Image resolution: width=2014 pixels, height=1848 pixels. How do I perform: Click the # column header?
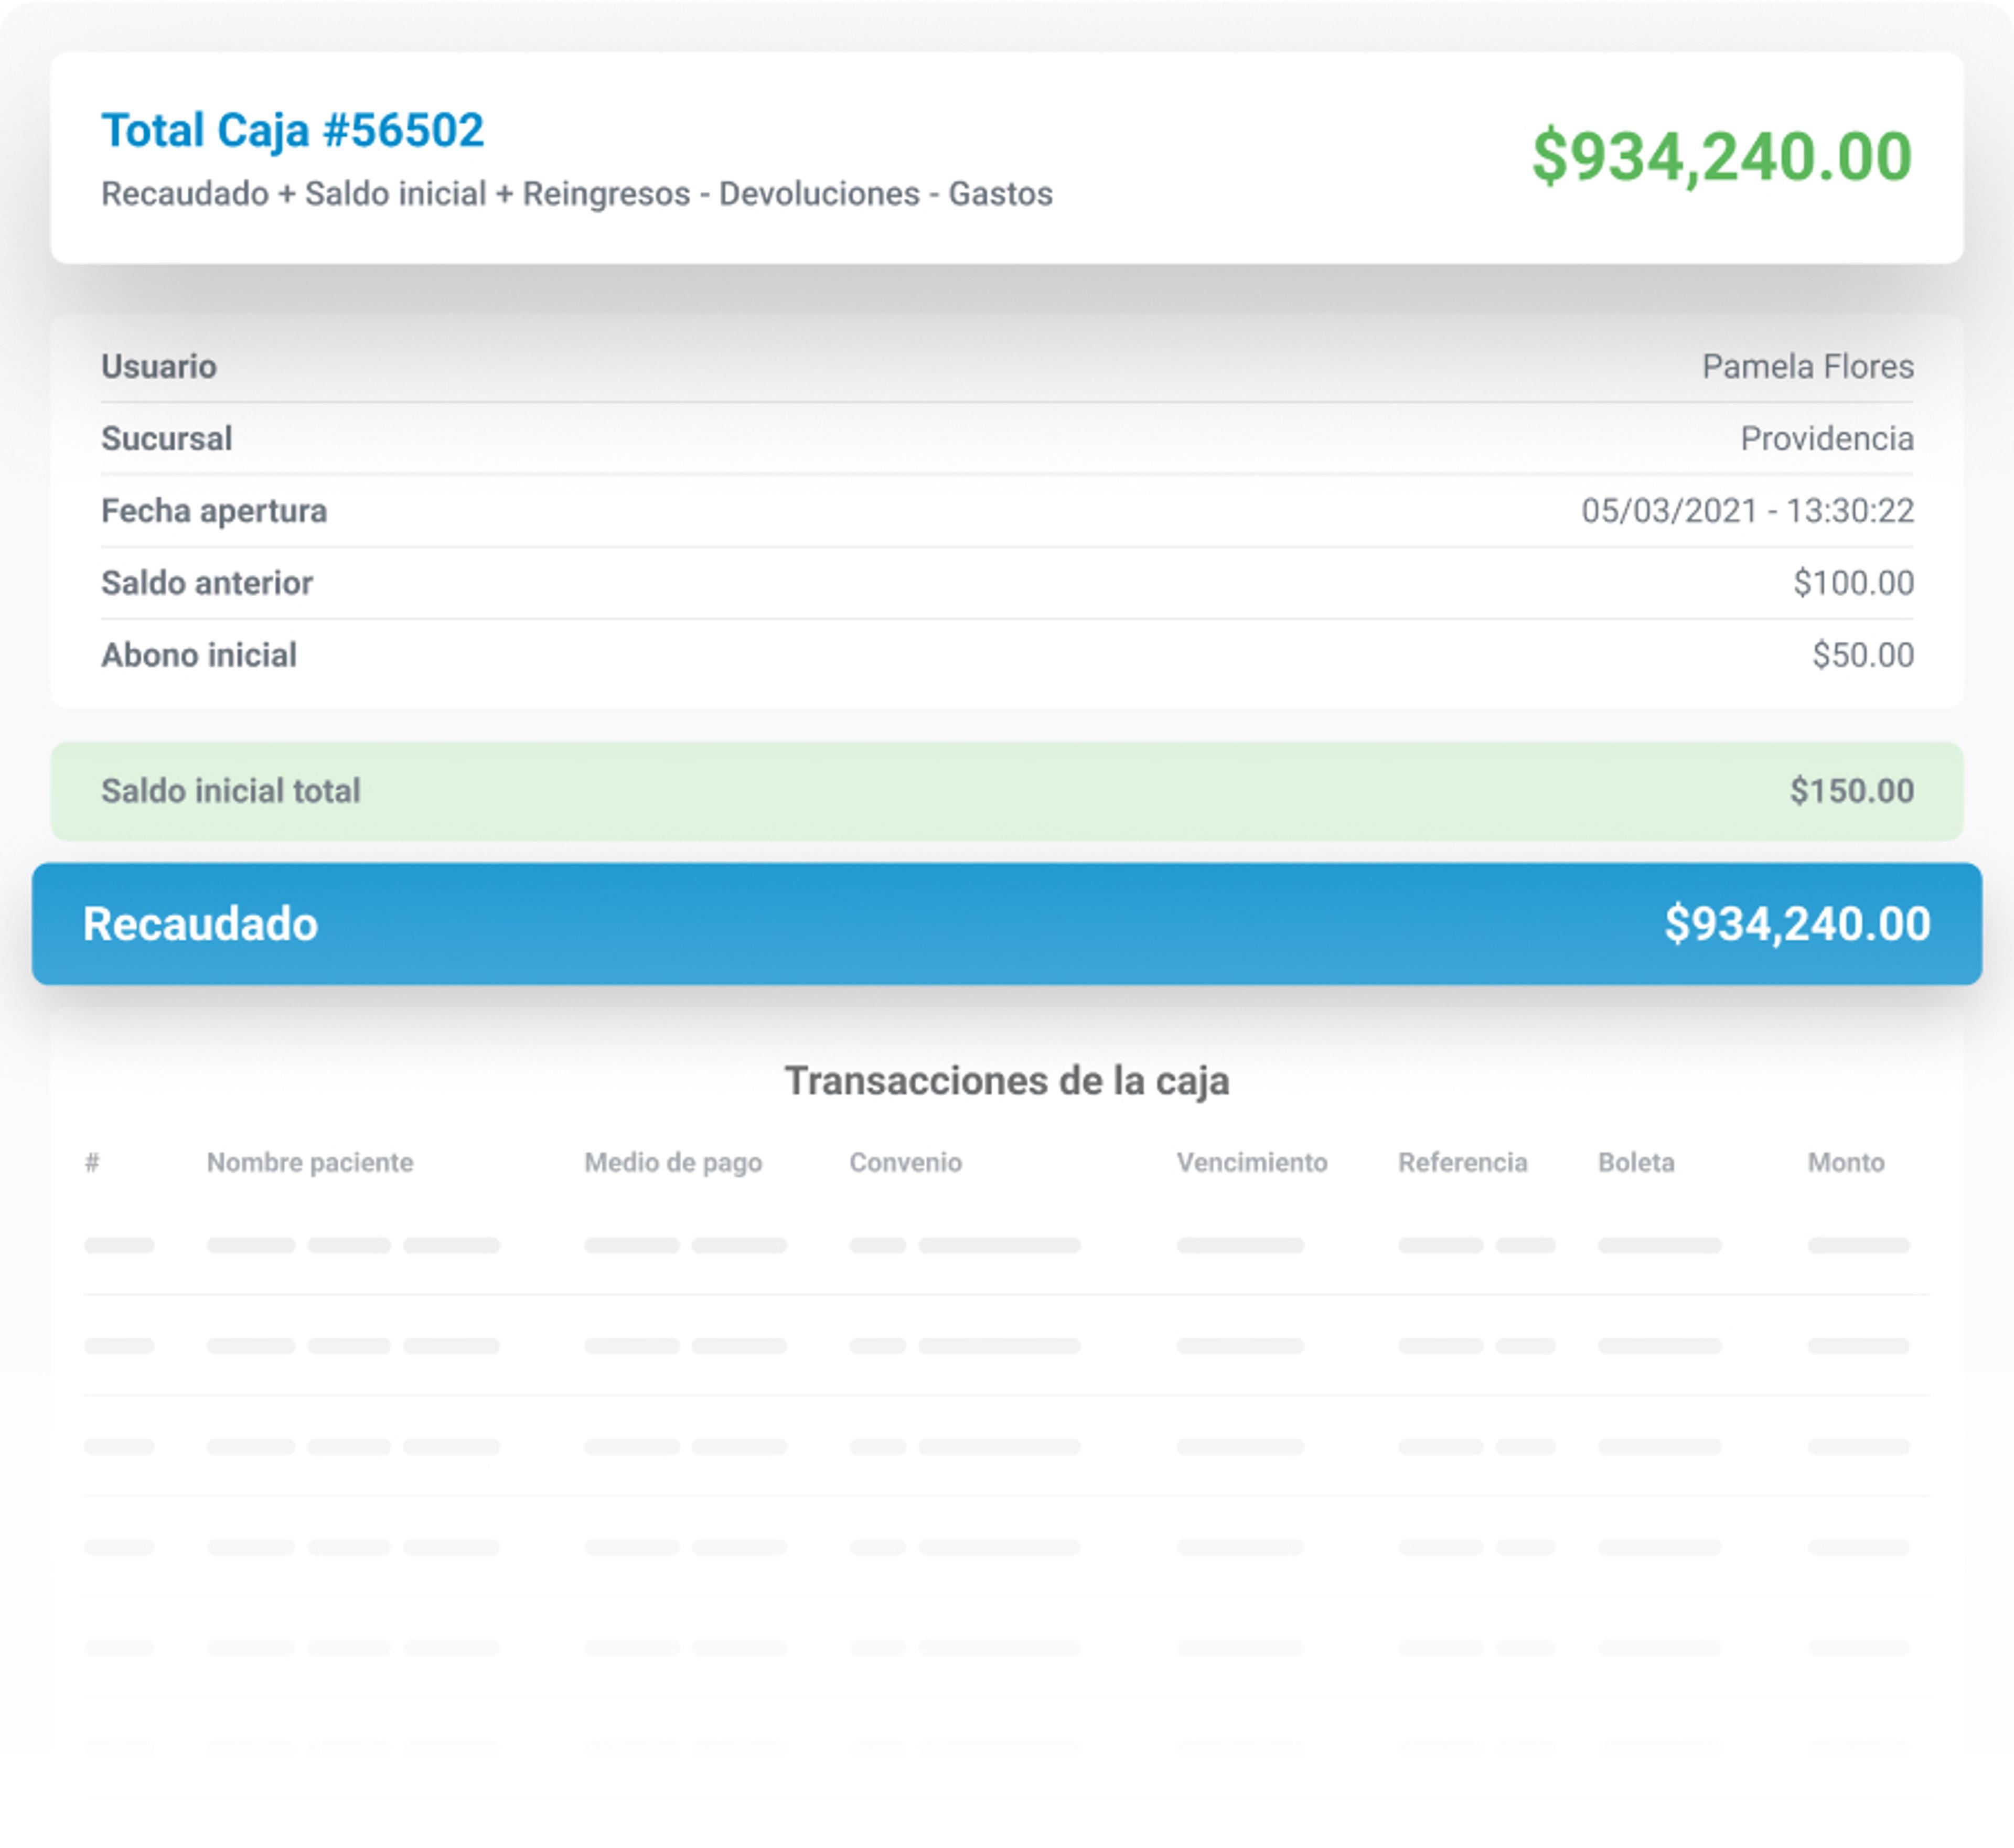coord(92,1162)
